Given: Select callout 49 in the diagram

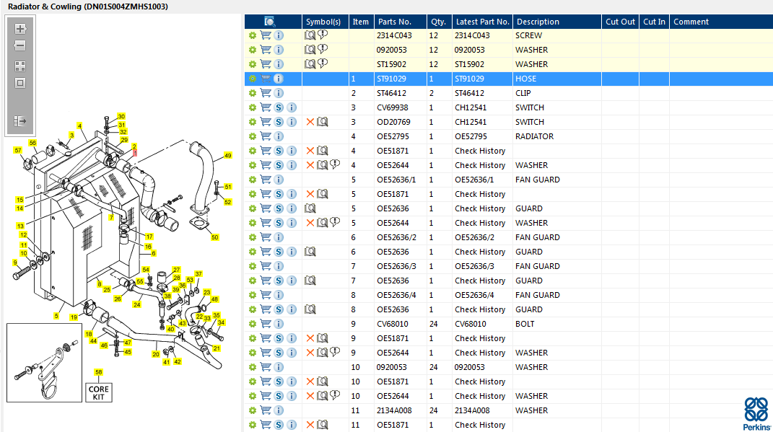Looking at the screenshot, I should 227,156.
